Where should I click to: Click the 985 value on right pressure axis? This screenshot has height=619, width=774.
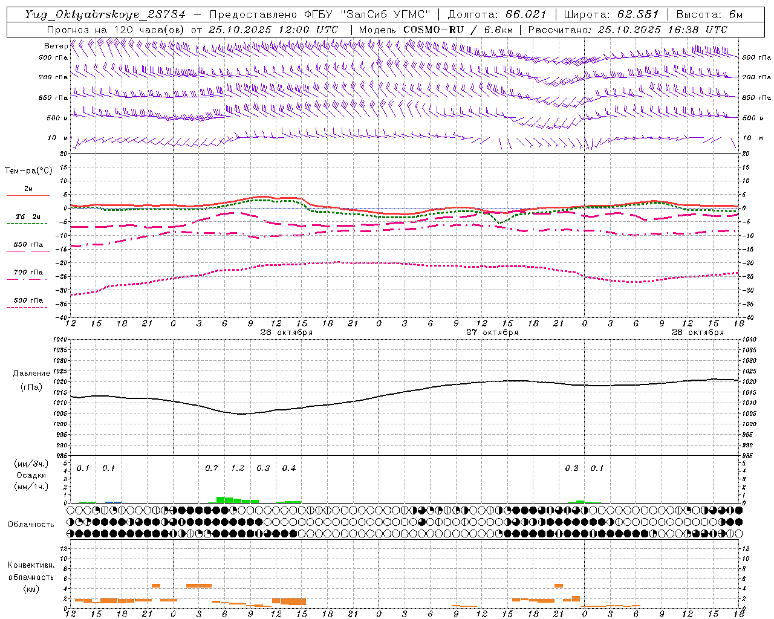point(748,456)
